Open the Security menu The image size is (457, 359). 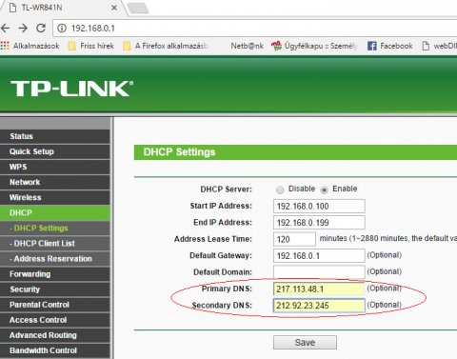pyautogui.click(x=55, y=289)
